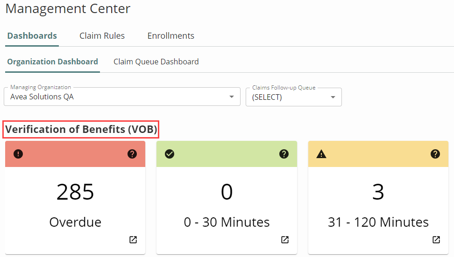Show help for 31 - 120 Minutes card
The height and width of the screenshot is (257, 454).
(435, 154)
